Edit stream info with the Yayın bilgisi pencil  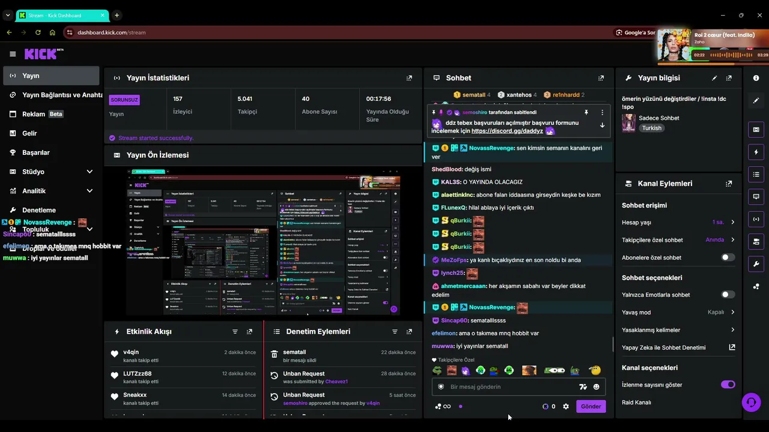pos(714,78)
